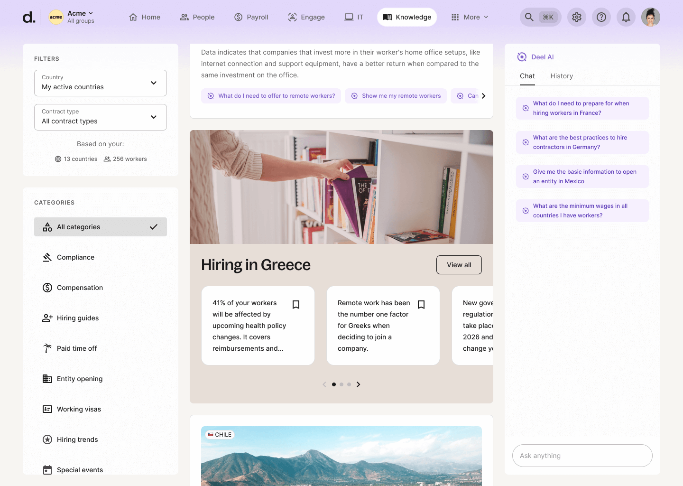This screenshot has height=486, width=683.
Task: Open settings via the gear icon
Action: (577, 17)
